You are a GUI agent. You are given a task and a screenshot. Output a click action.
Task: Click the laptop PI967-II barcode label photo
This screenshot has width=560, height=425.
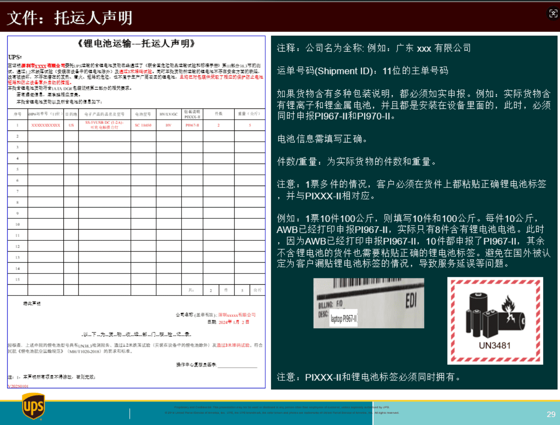368,303
